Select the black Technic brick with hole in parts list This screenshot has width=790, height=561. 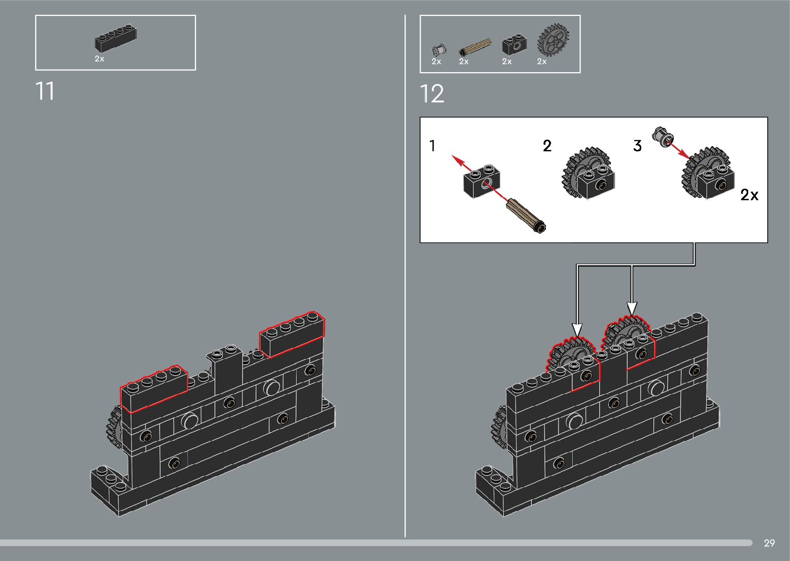coord(514,46)
